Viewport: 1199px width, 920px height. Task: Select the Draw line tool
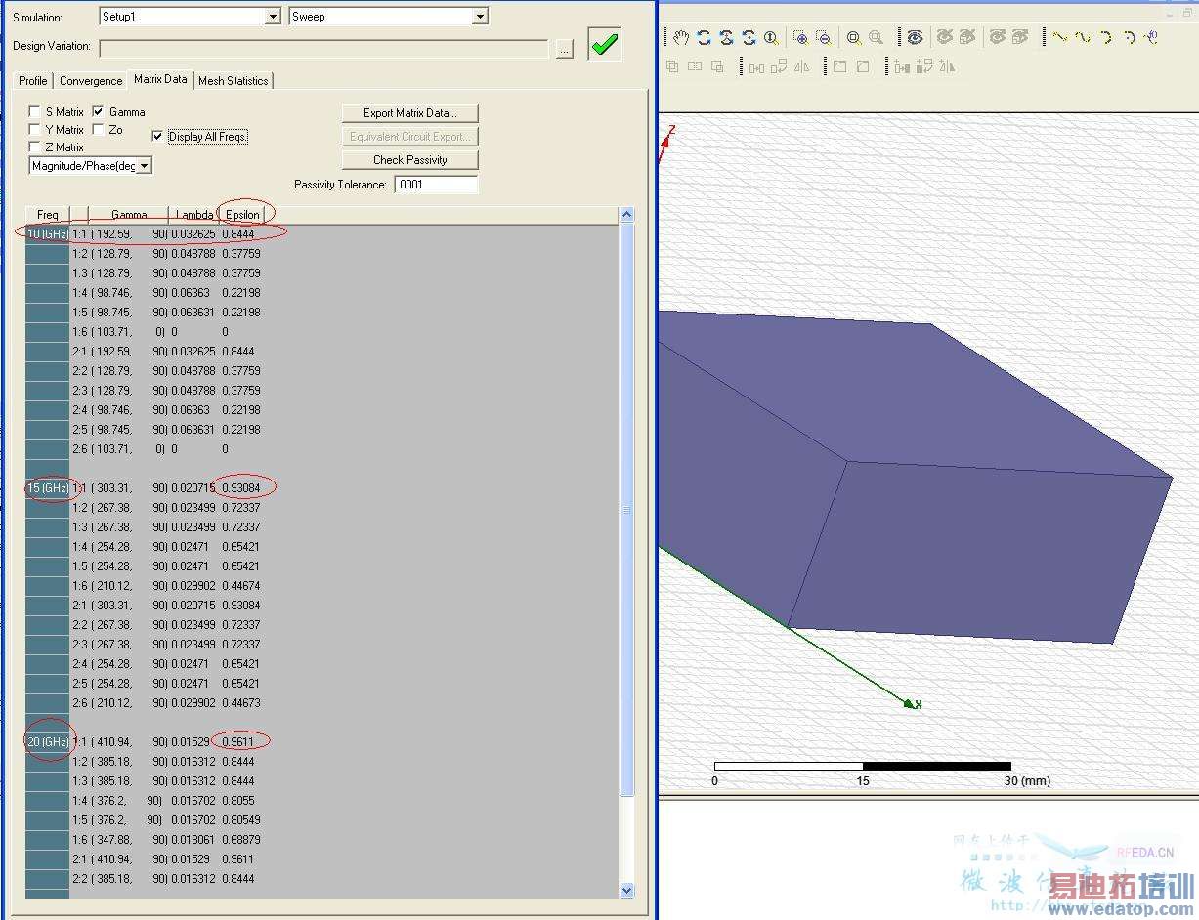(1059, 37)
